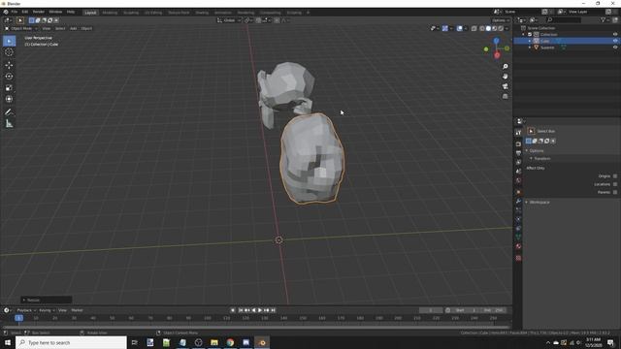Toggle viewport overlays button
Viewport: 621px width, 349px height.
(x=459, y=28)
